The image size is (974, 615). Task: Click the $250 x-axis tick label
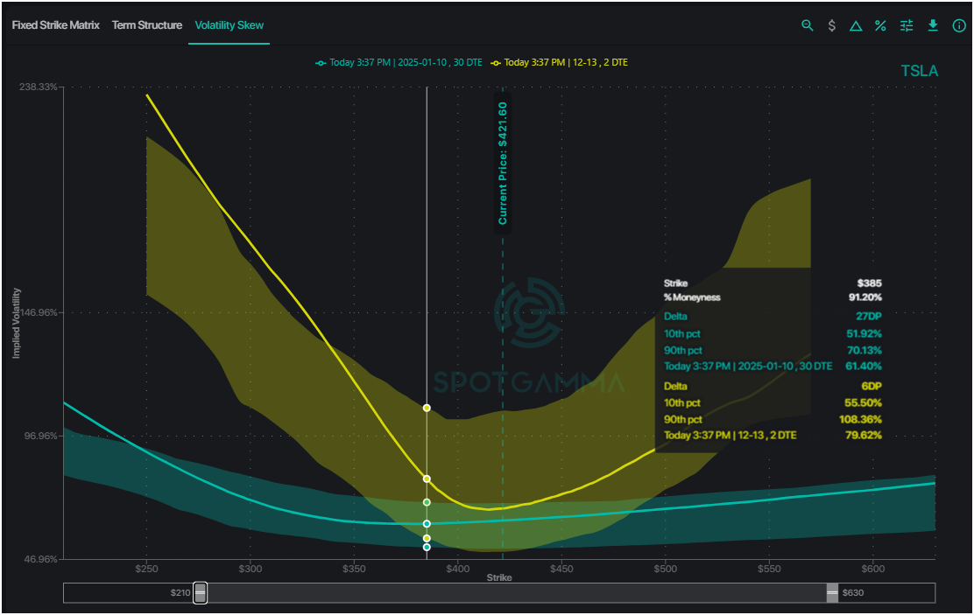(x=146, y=569)
